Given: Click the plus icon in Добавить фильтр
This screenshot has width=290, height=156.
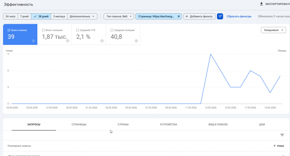Looking at the screenshot, I should point(187,17).
